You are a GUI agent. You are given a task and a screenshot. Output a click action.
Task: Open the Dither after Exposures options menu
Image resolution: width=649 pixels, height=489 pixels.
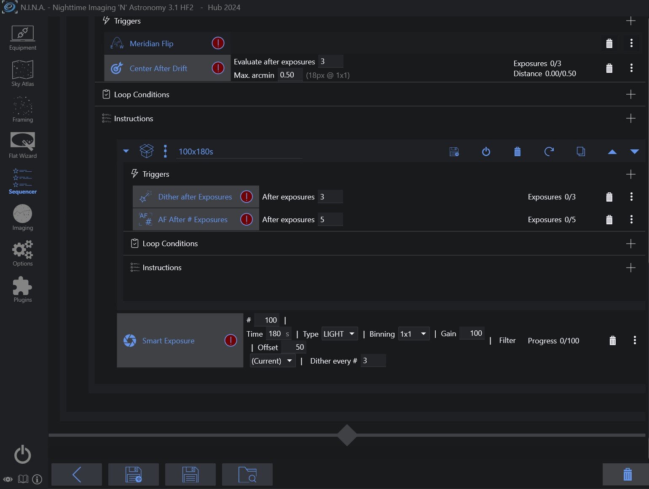coord(631,197)
